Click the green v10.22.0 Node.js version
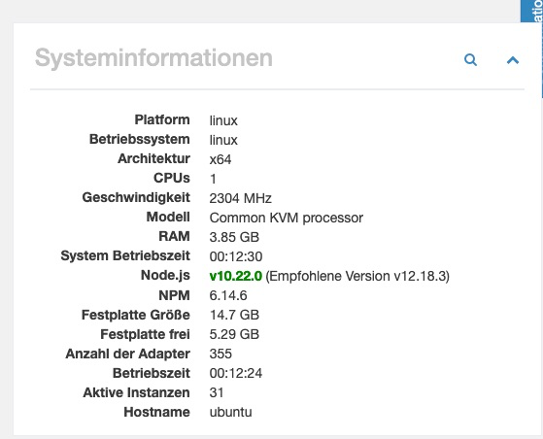The width and height of the screenshot is (543, 439). coord(235,276)
